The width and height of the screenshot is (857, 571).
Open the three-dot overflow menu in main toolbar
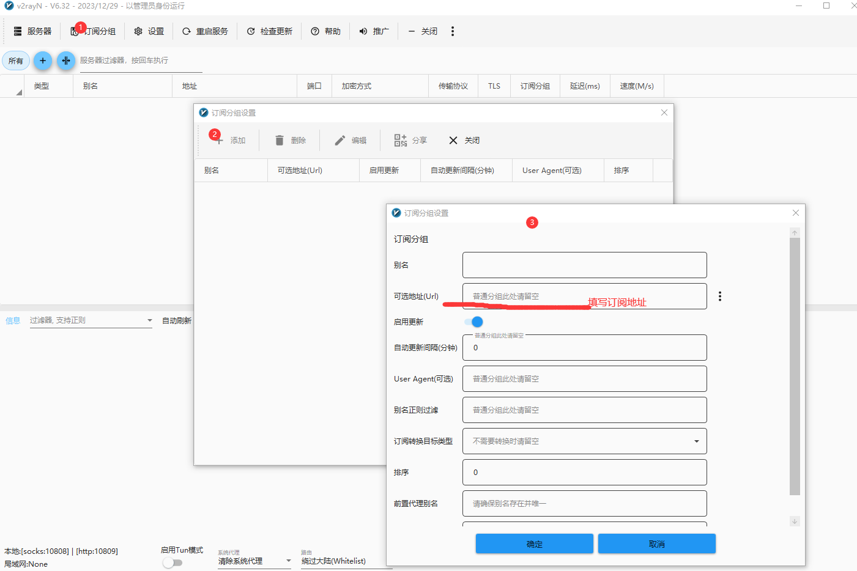(x=453, y=31)
